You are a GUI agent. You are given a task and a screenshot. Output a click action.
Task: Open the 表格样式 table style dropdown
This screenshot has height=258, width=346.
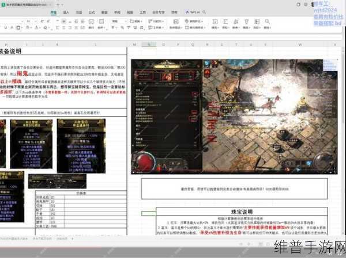pyautogui.click(x=194, y=21)
